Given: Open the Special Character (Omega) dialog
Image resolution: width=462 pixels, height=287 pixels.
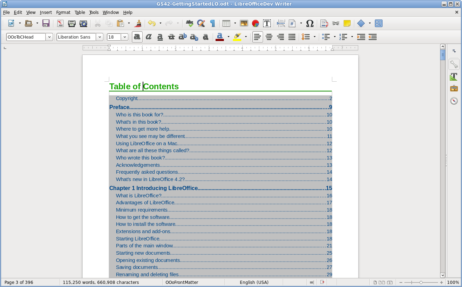Looking at the screenshot, I should pos(310,24).
